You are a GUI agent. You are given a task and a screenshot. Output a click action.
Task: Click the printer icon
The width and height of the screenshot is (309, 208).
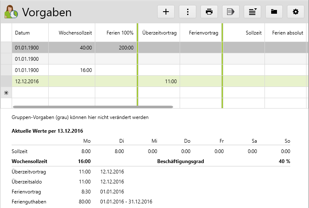209,12
